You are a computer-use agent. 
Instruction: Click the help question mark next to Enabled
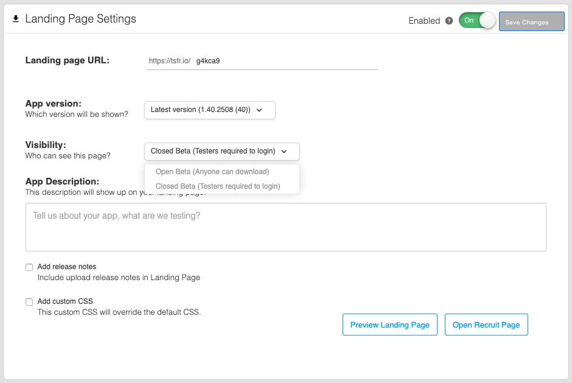(448, 21)
